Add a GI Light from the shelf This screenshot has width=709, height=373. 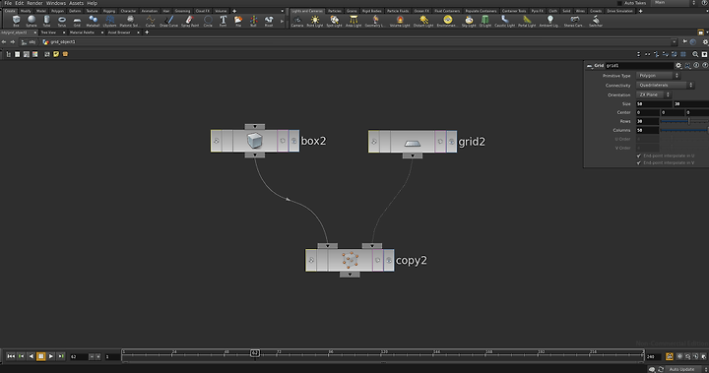pos(485,21)
